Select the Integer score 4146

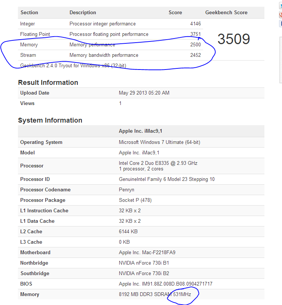tap(195, 24)
